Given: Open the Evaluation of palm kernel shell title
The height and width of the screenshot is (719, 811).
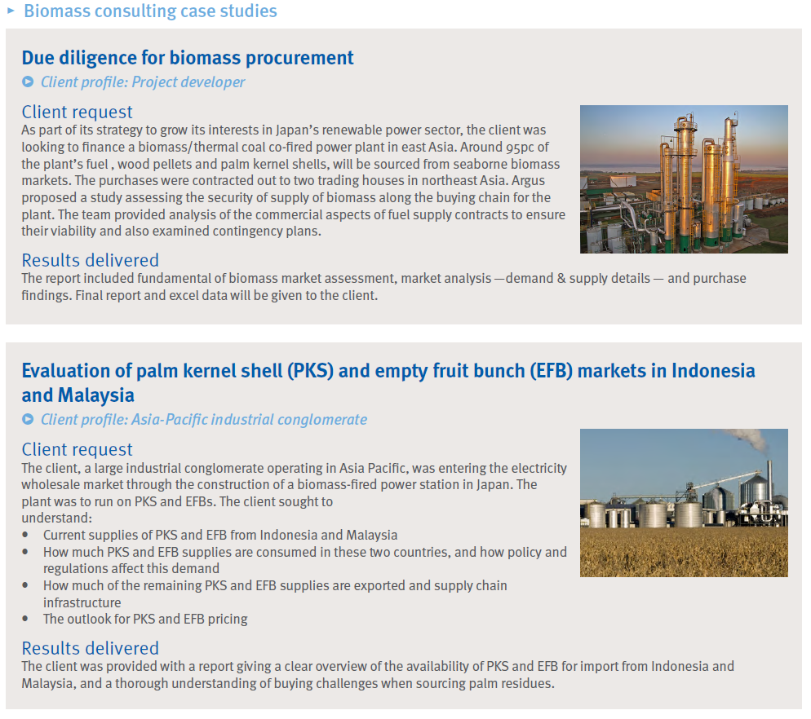Looking at the screenshot, I should [388, 382].
